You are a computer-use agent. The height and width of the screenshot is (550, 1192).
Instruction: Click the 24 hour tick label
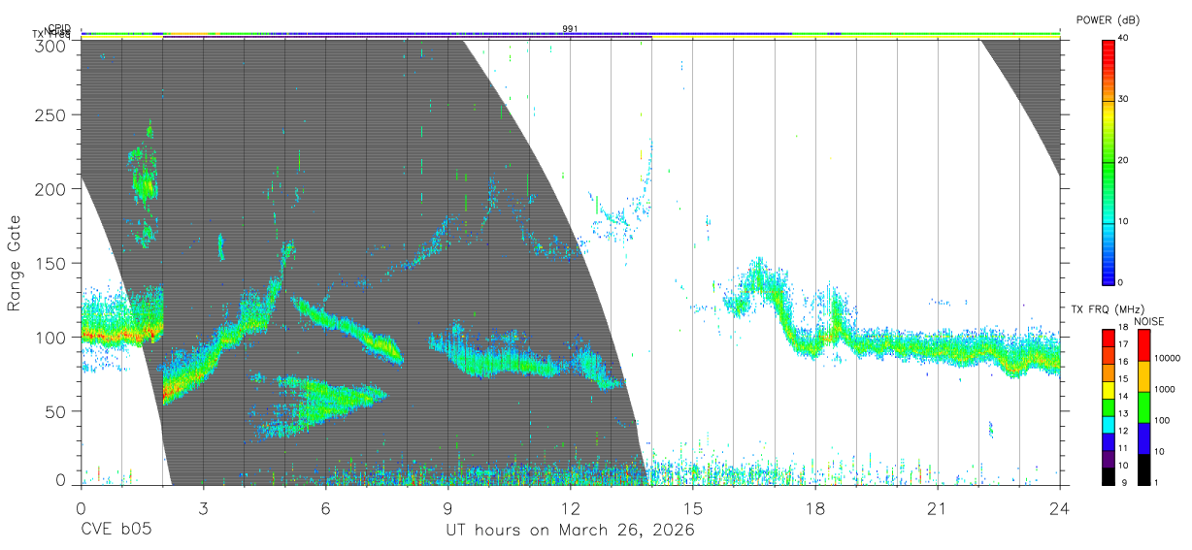pyautogui.click(x=1059, y=507)
